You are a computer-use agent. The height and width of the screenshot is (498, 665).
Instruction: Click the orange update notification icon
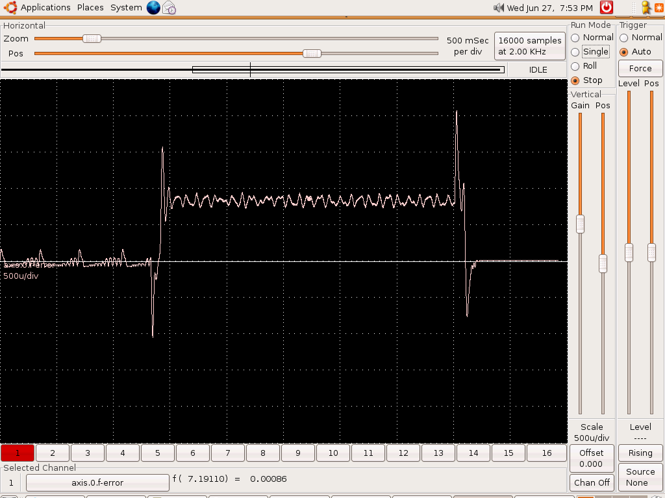coord(659,8)
